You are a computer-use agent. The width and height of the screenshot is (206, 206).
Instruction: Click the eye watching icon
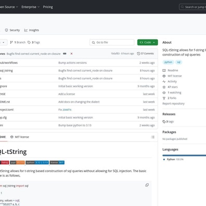click(164, 93)
